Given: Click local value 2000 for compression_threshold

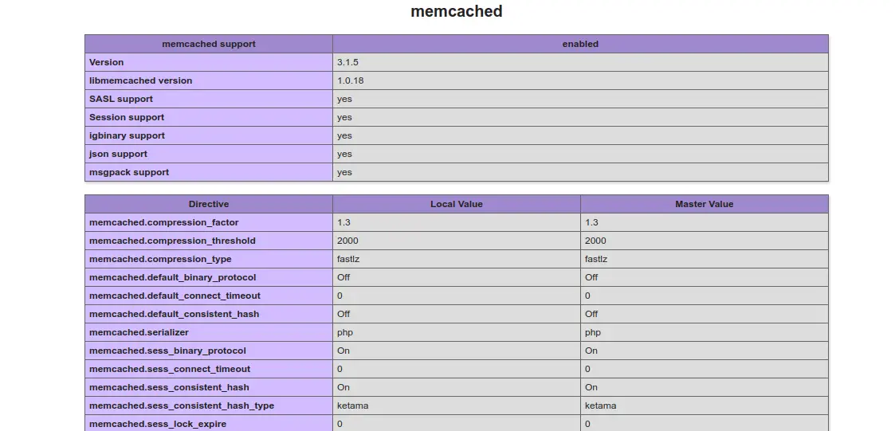Looking at the screenshot, I should point(347,241).
